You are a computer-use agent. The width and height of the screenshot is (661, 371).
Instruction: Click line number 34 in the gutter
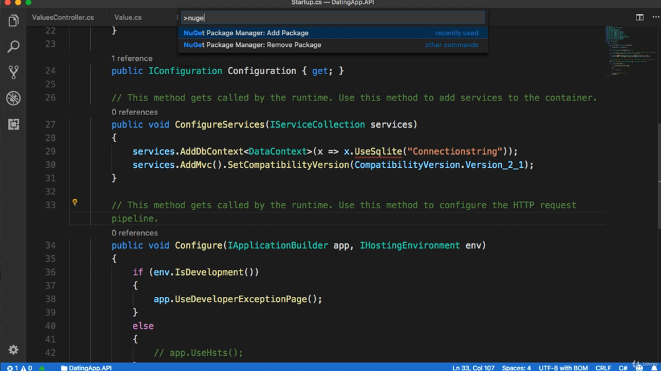(50, 245)
